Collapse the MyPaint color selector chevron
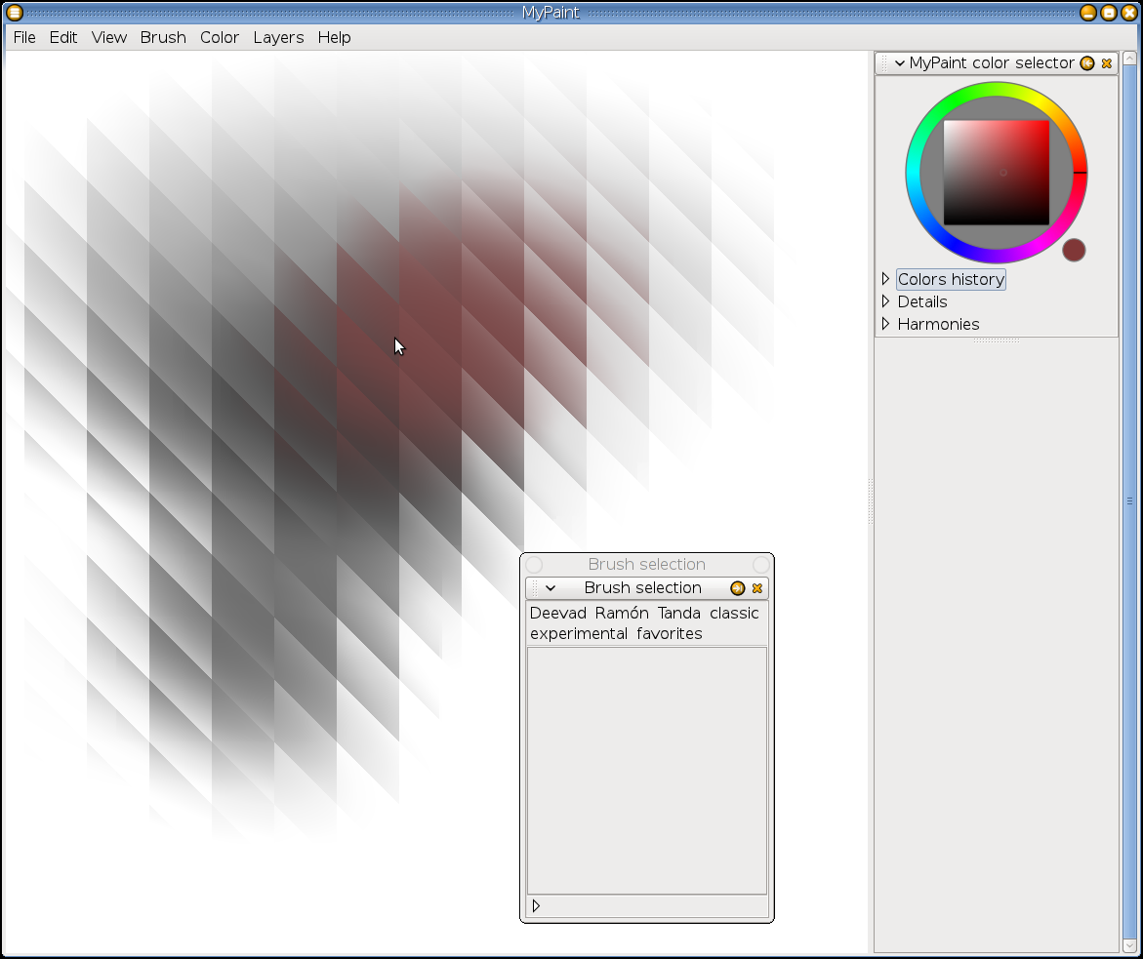1143x959 pixels. [899, 63]
